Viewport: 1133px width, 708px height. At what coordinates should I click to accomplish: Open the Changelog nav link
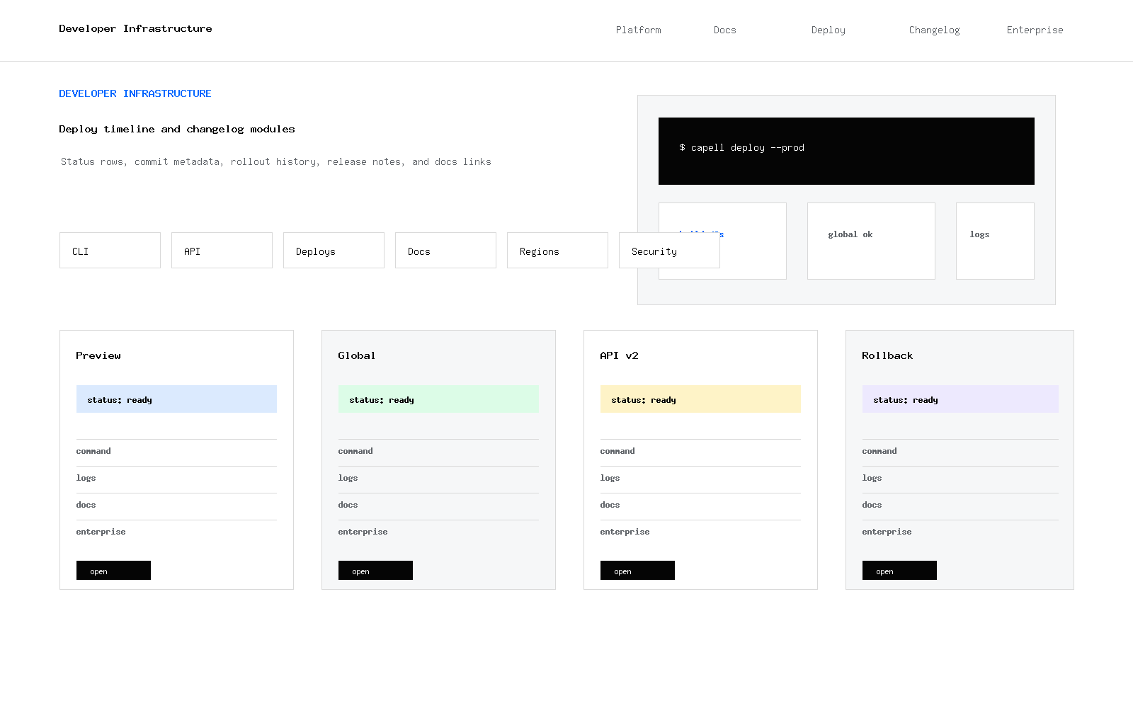point(934,30)
